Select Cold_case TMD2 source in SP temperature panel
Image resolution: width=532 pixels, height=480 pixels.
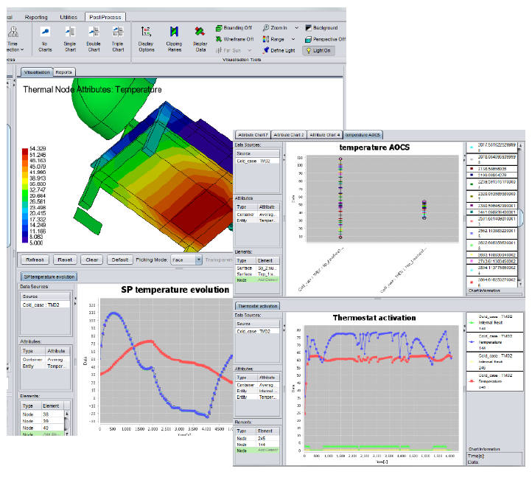pos(46,305)
